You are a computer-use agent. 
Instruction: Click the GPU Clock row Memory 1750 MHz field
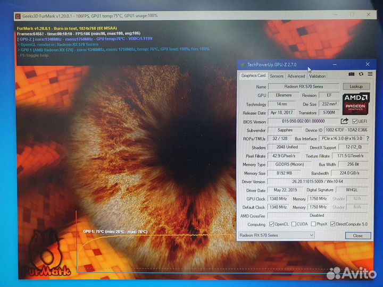(x=318, y=199)
